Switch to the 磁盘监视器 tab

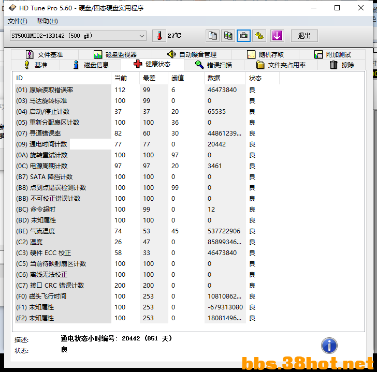[115, 54]
